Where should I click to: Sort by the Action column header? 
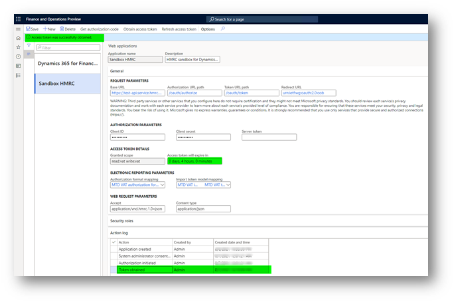(145, 242)
